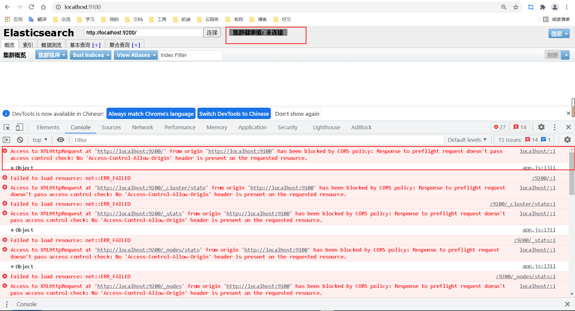Click Always match Chrome's language
This screenshot has height=311, width=575.
(x=151, y=114)
